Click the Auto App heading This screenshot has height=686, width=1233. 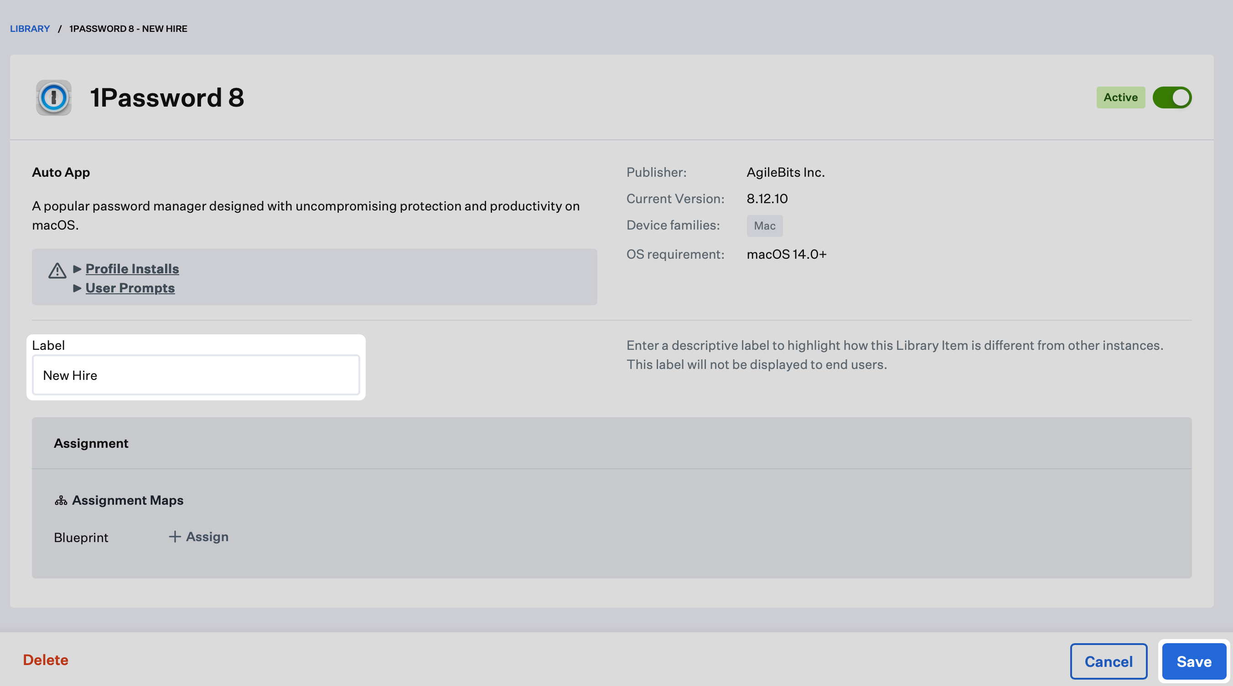click(x=61, y=173)
